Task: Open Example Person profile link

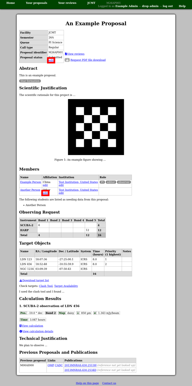Action: (30, 182)
